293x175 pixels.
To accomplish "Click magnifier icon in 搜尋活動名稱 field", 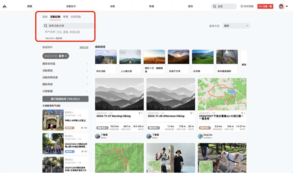I will (x=46, y=26).
